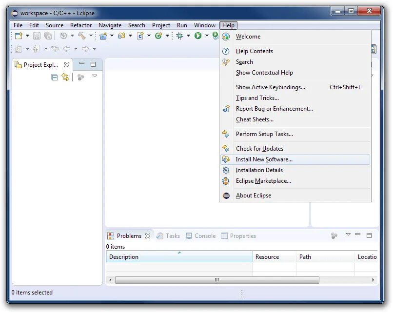Maximize the Problems view panel

(369, 235)
